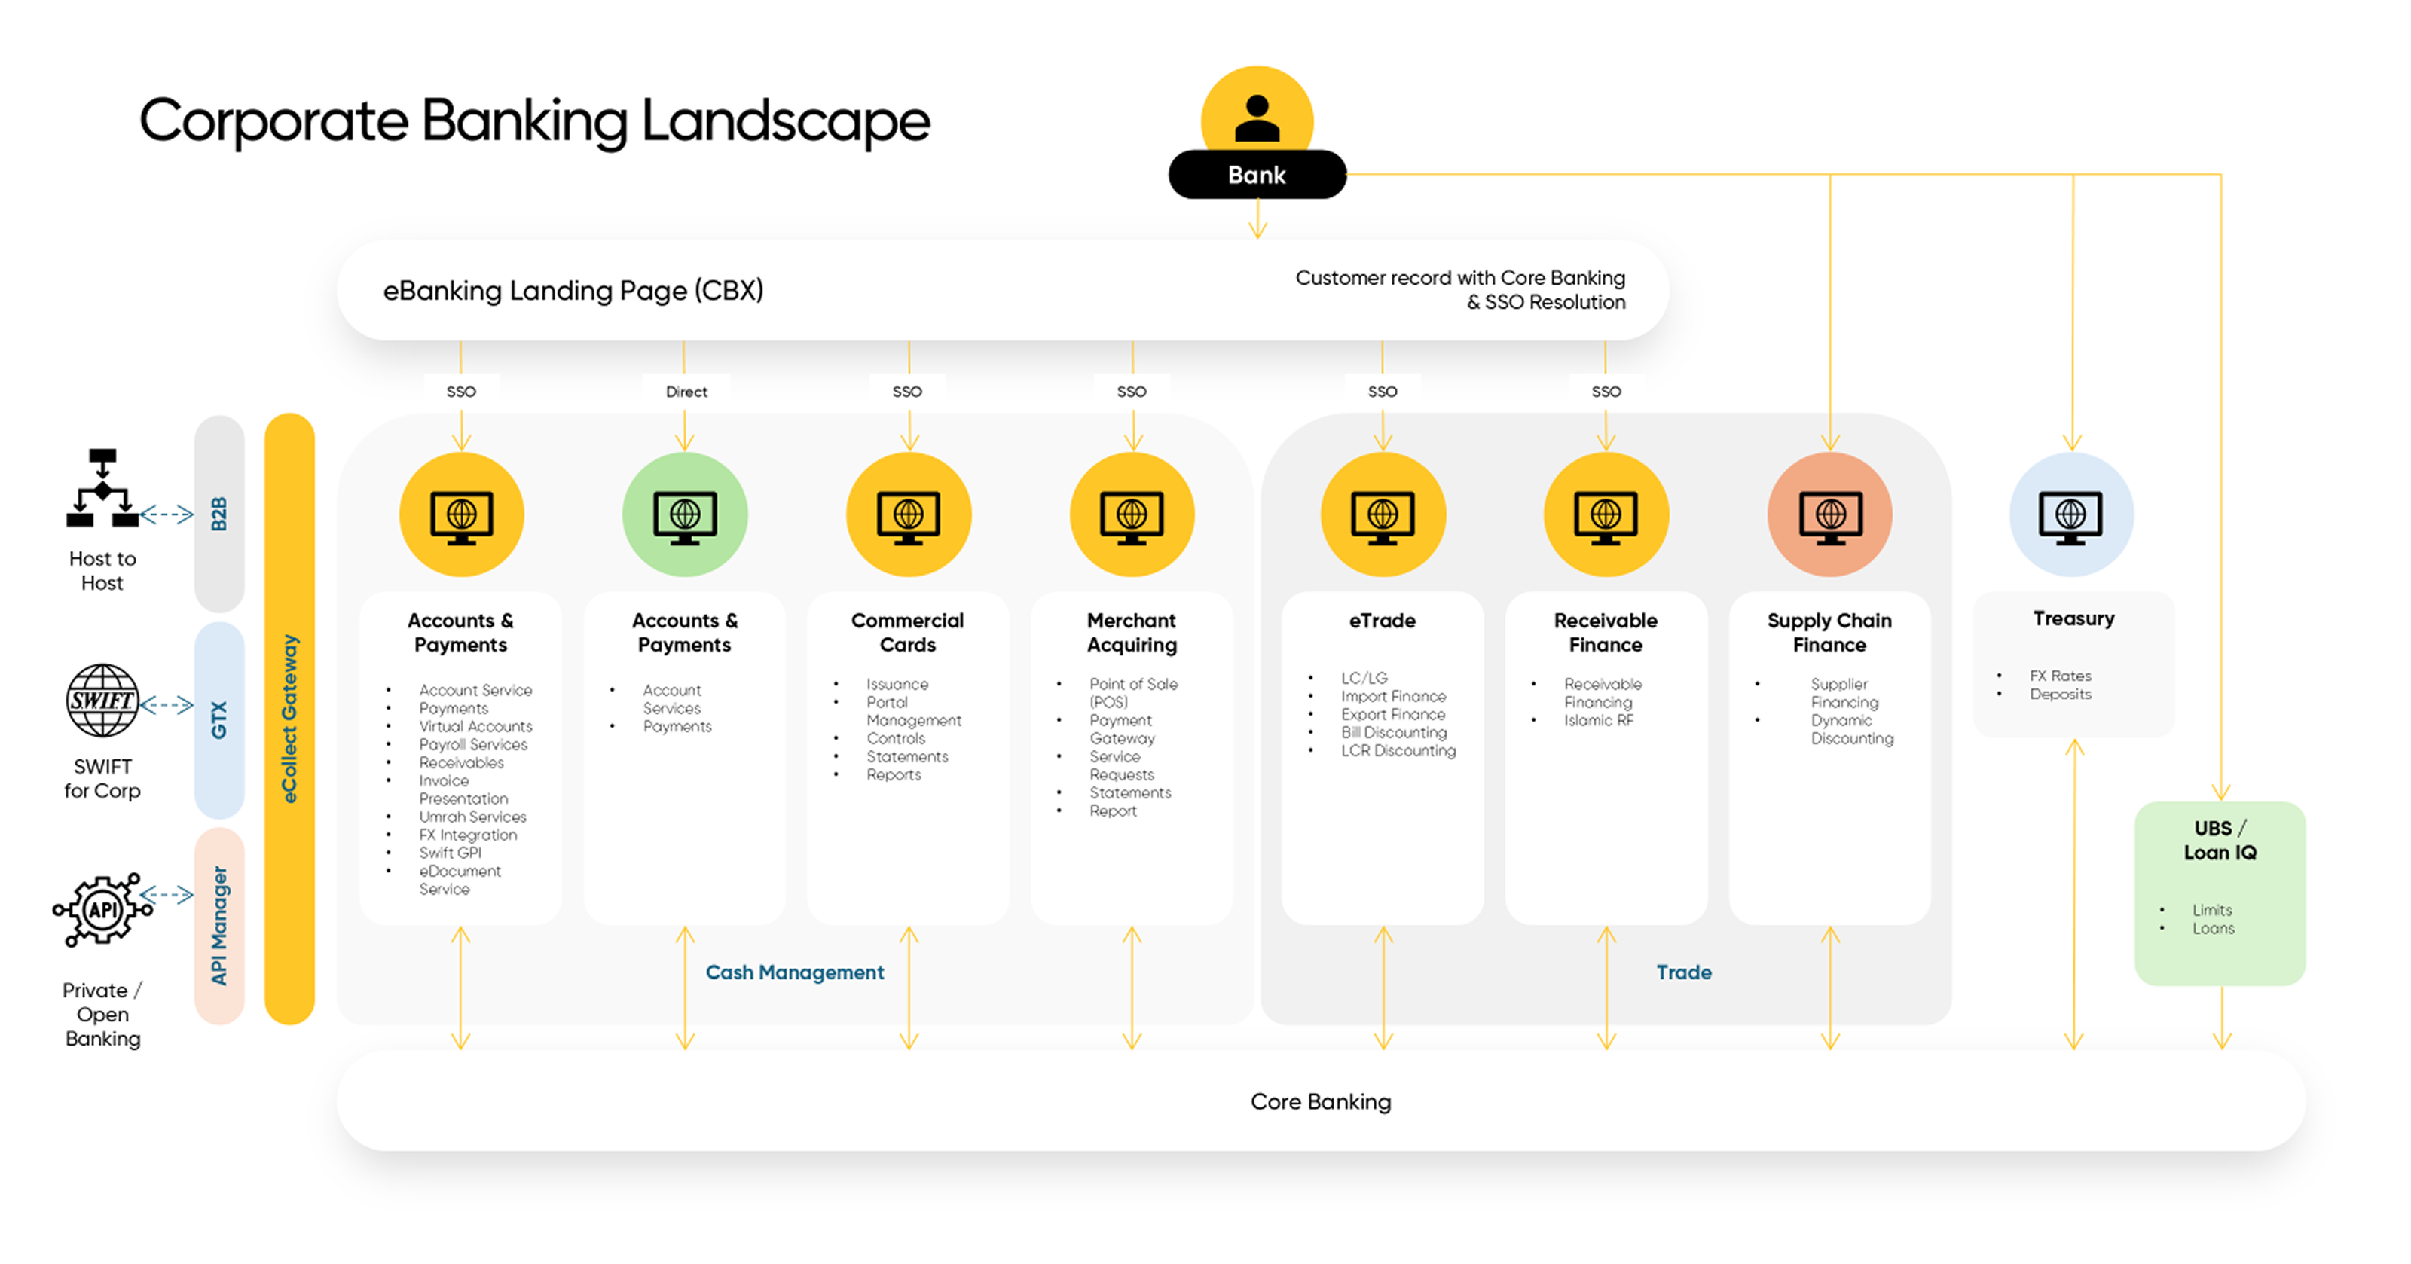This screenshot has height=1264, width=2411.
Task: Click the eTrade monitor icon
Action: click(1383, 514)
